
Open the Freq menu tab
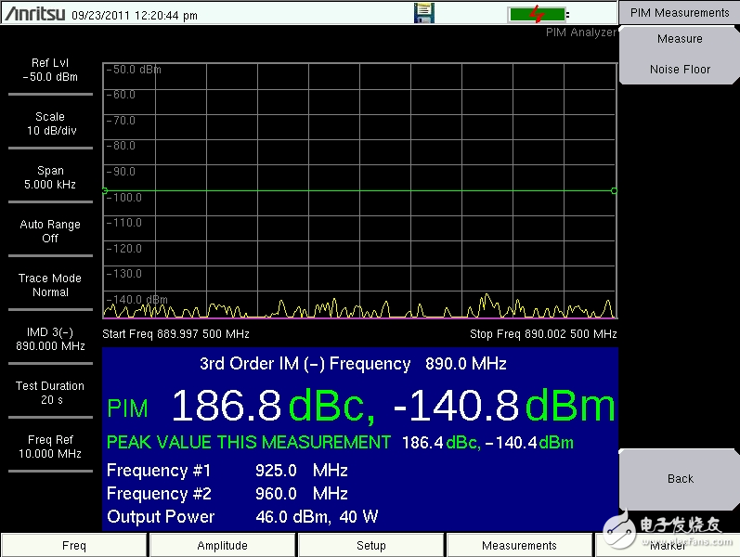74,545
